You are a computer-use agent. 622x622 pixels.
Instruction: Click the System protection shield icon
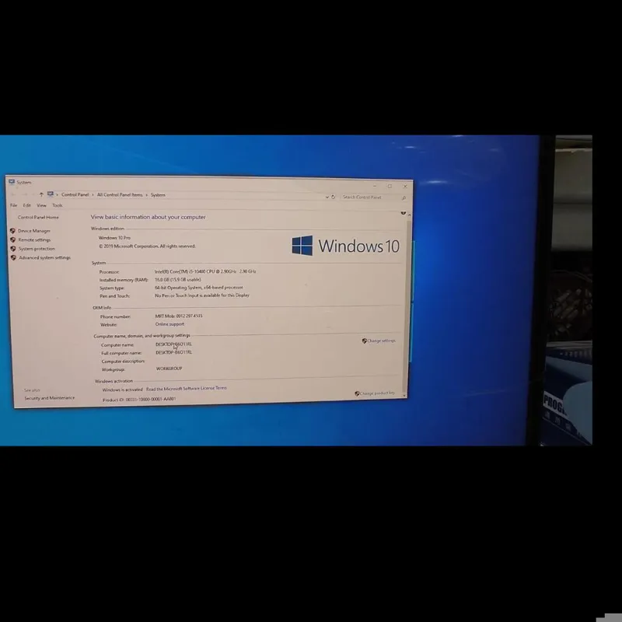point(13,249)
